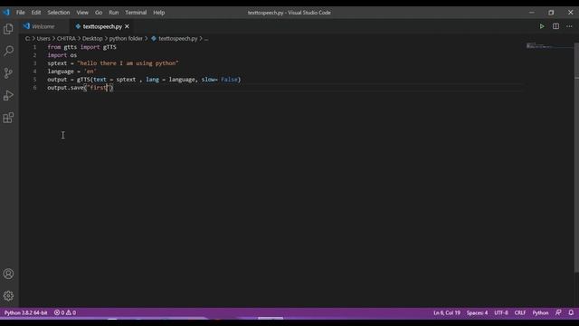Click the 'en' language string
579x326 pixels.
[x=90, y=72]
